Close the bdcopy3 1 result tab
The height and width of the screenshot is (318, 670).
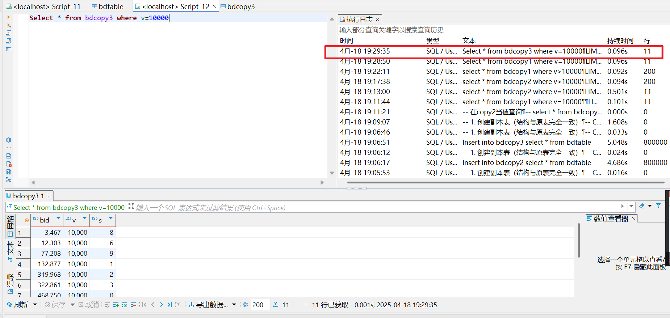coord(49,196)
